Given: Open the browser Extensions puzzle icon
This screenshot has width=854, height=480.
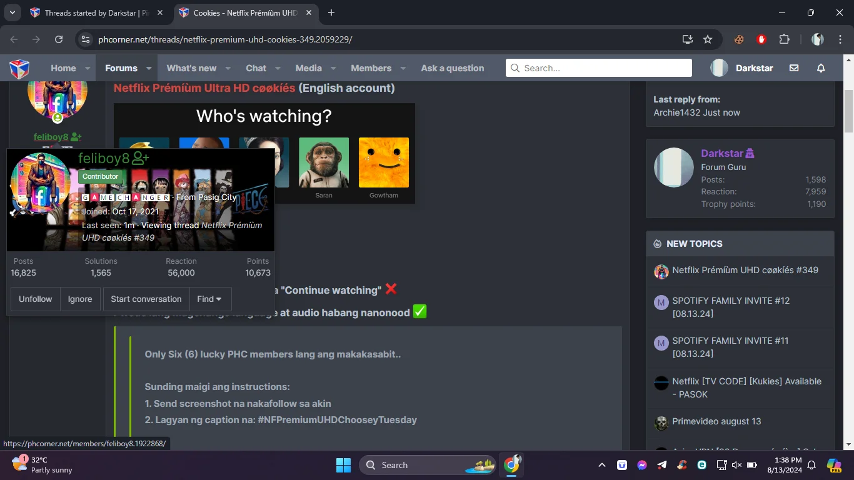Looking at the screenshot, I should [x=784, y=39].
